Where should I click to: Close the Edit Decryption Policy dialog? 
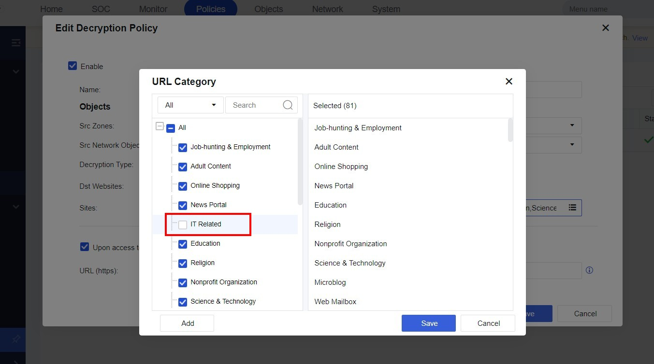(605, 28)
